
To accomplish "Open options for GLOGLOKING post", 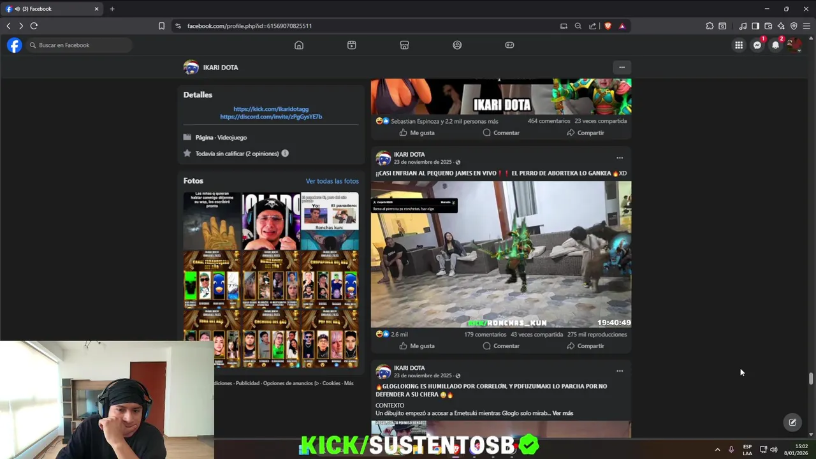I will [x=620, y=371].
